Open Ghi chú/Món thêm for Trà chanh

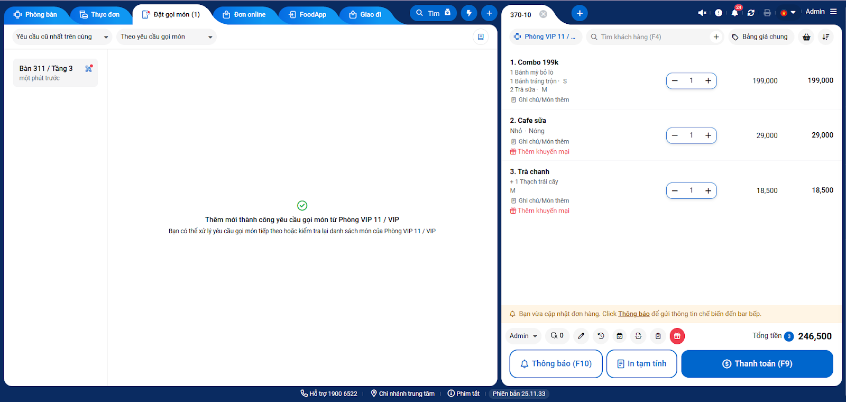click(540, 201)
